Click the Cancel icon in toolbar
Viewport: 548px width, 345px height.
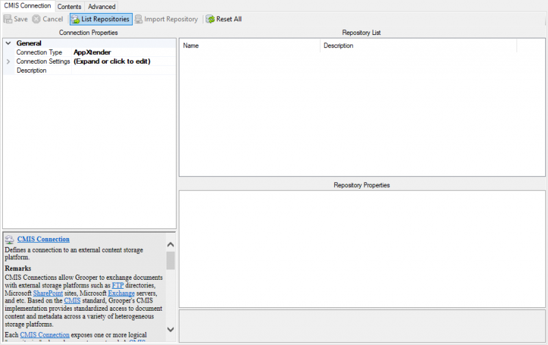(x=36, y=19)
